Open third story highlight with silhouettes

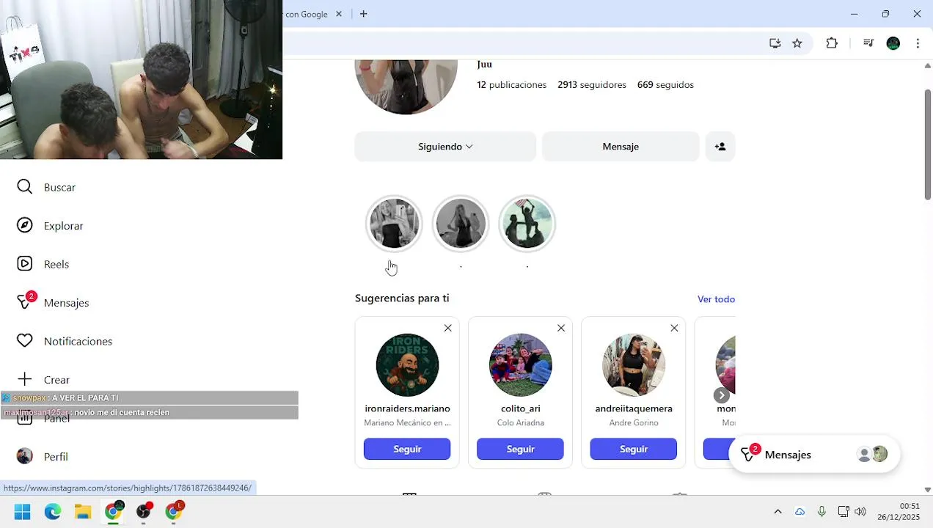(x=527, y=224)
